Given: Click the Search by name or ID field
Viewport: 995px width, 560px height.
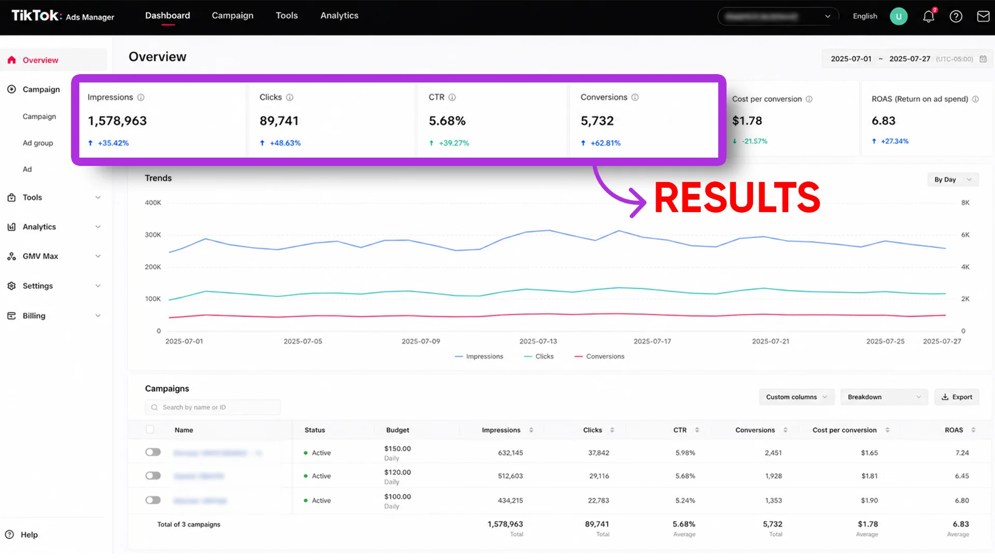Looking at the screenshot, I should click(x=212, y=408).
